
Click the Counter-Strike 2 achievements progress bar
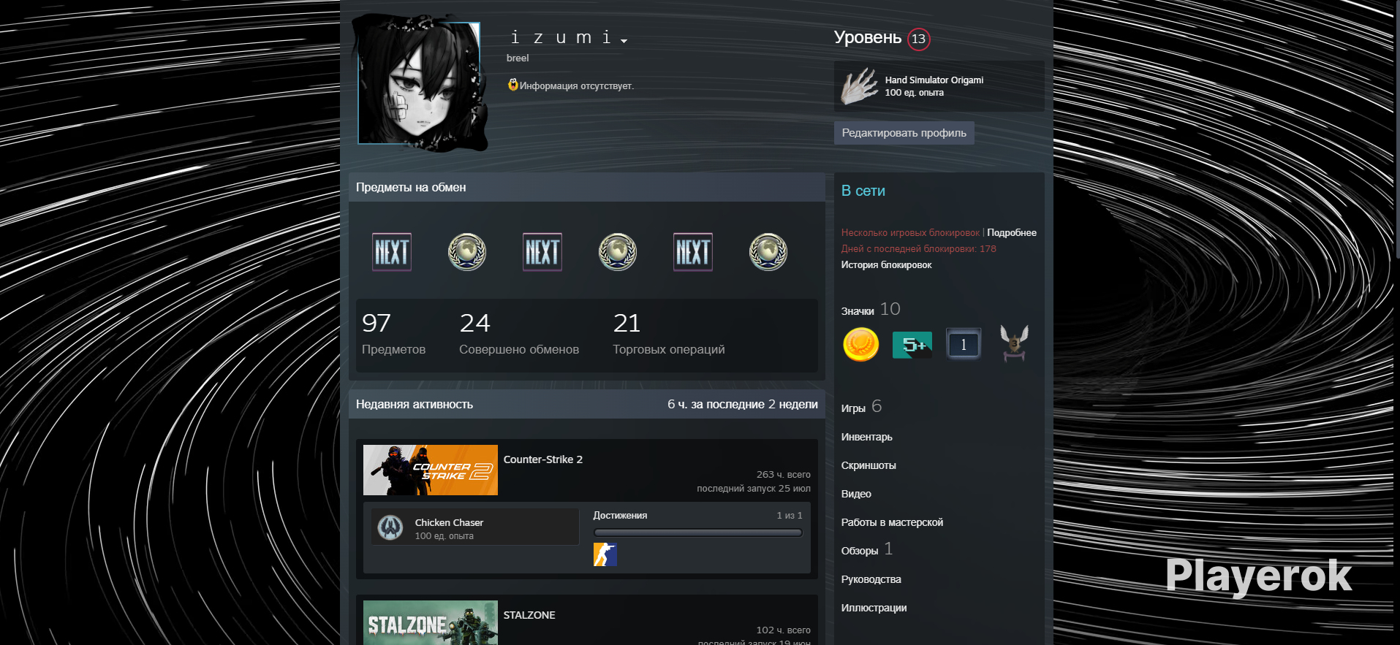point(697,533)
